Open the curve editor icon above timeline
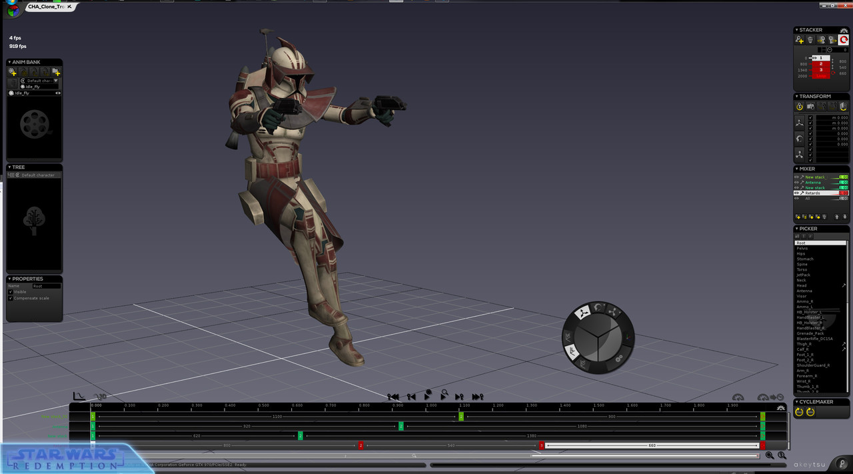 coord(79,396)
